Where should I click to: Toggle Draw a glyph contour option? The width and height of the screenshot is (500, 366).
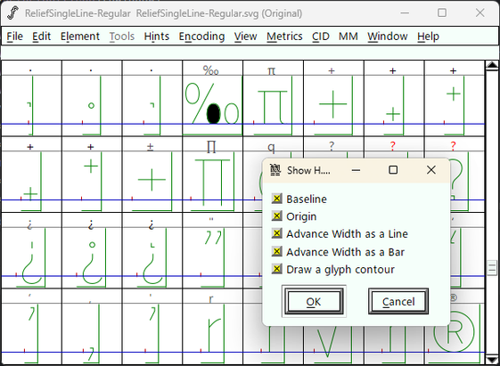click(277, 269)
